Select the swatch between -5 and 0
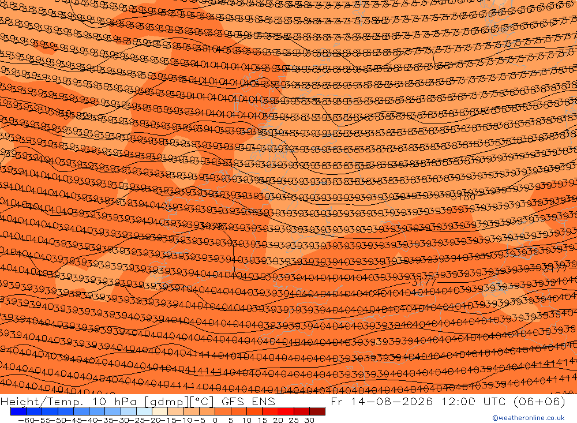 coord(207,411)
